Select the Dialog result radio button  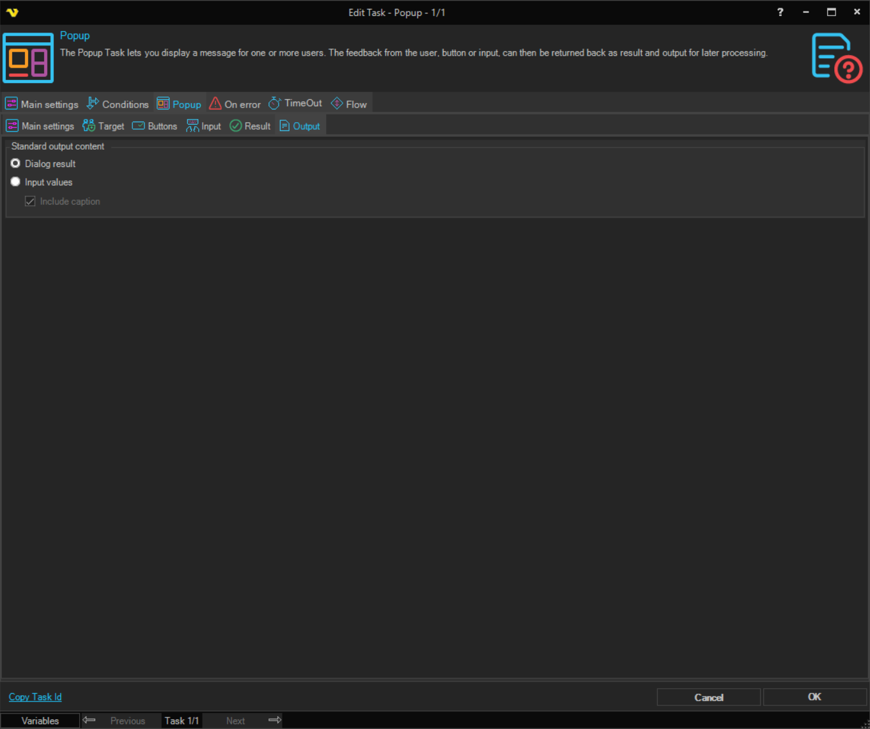coord(15,164)
